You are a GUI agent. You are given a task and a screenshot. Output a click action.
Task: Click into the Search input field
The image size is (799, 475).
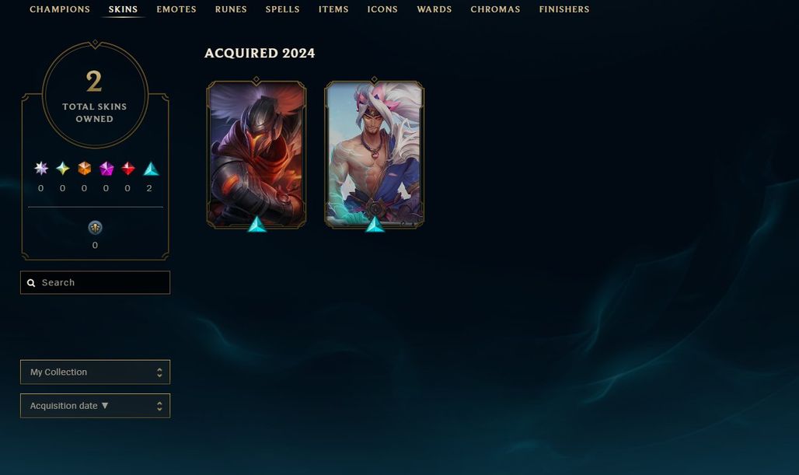(x=96, y=282)
